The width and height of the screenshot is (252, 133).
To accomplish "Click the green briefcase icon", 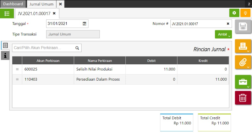I will tap(243, 82).
